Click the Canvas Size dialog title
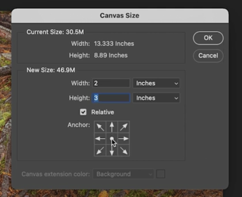The width and height of the screenshot is (242, 197). (120, 15)
